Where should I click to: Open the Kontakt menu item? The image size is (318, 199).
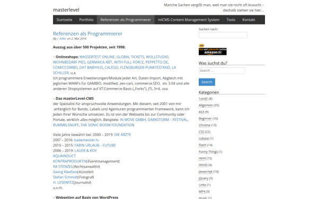point(249,20)
